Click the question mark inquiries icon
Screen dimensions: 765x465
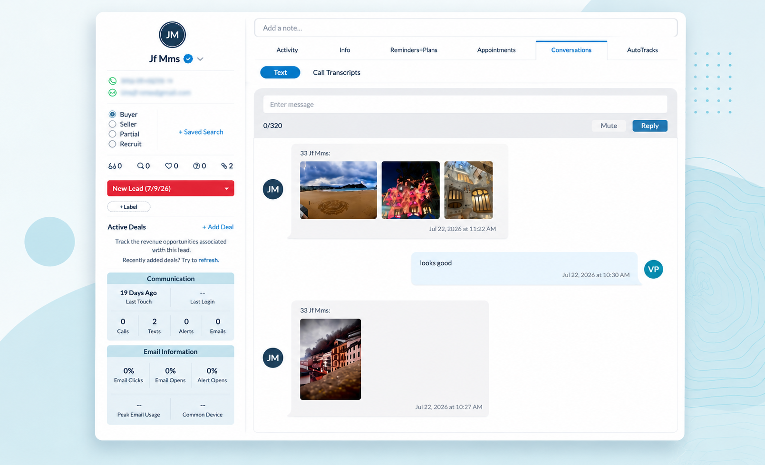pos(196,166)
